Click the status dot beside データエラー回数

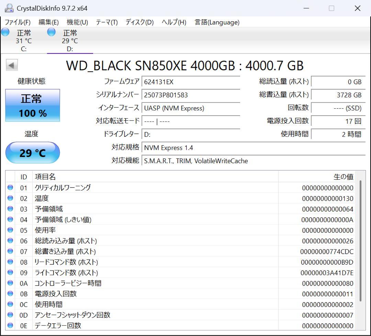coord(10,325)
